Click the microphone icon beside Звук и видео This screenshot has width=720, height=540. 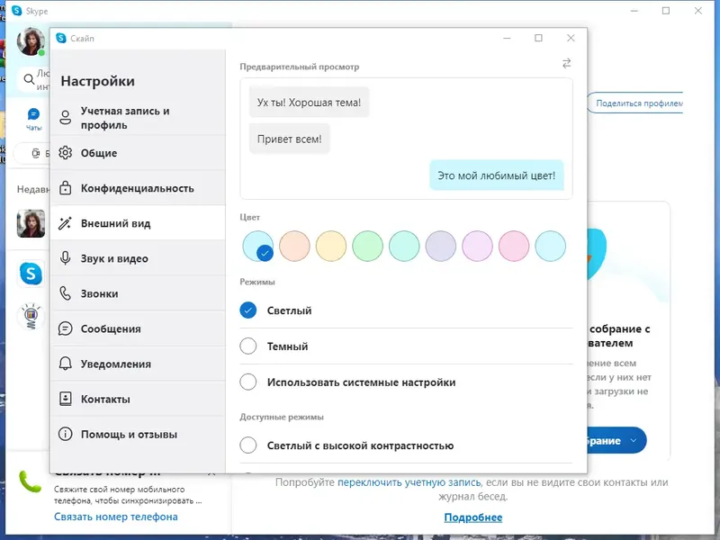(x=65, y=258)
